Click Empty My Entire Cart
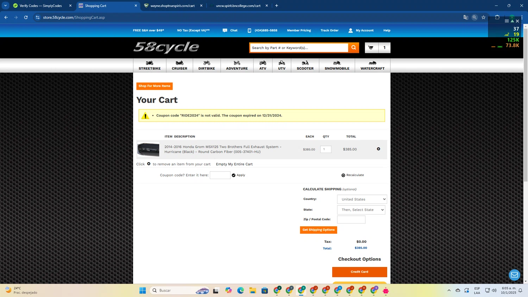The width and height of the screenshot is (528, 297). click(234, 164)
